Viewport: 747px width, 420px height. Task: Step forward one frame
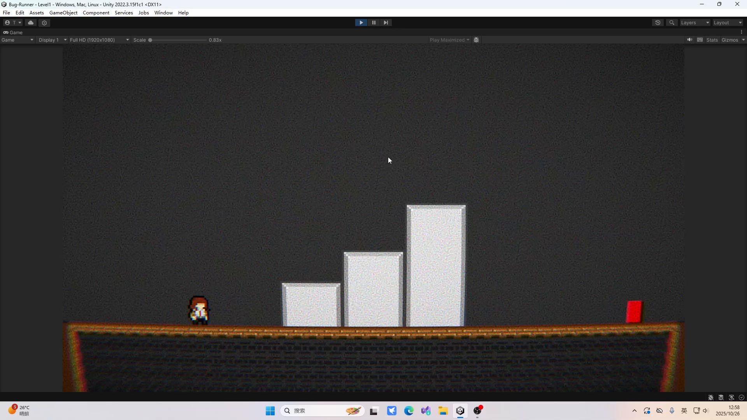[386, 23]
